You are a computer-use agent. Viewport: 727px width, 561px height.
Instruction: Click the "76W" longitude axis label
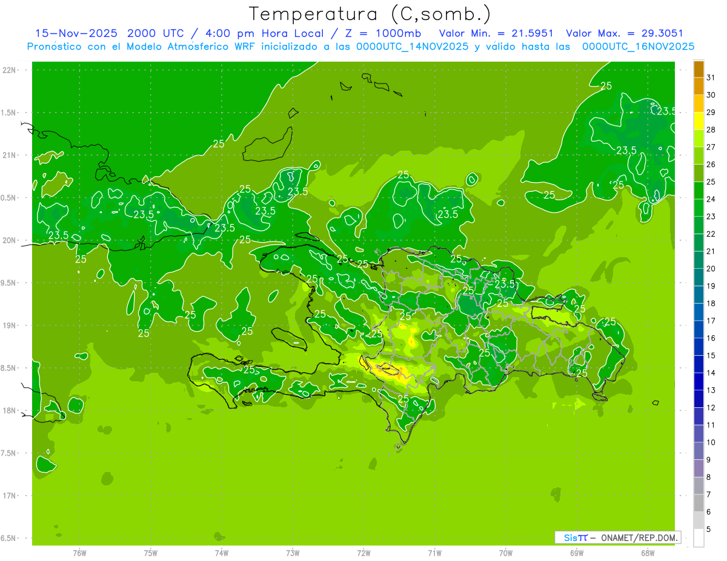79,553
